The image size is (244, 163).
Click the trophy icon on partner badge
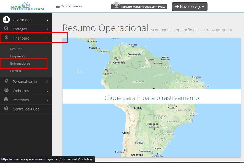pyautogui.click(x=116, y=5)
